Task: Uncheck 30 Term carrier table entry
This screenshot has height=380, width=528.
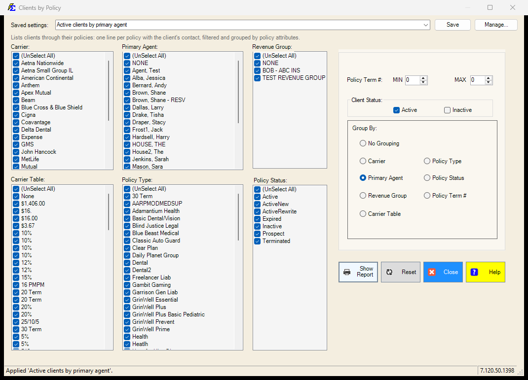Action: (16, 330)
